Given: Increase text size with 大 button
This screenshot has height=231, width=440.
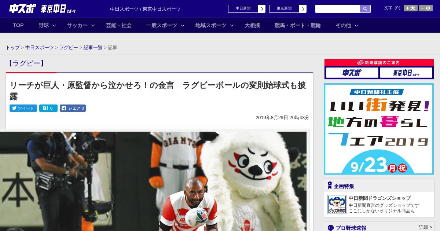Looking at the screenshot, I should (410, 8).
